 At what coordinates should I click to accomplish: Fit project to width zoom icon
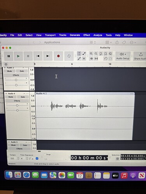(x=106, y=54)
